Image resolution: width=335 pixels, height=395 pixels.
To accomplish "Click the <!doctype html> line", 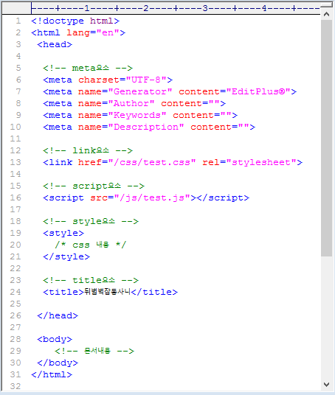I will tap(75, 21).
